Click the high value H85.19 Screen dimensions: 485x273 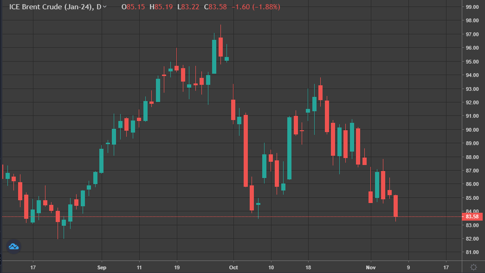161,7
